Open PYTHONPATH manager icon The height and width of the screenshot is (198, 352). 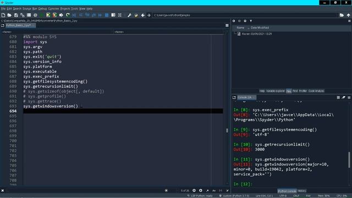136,15
